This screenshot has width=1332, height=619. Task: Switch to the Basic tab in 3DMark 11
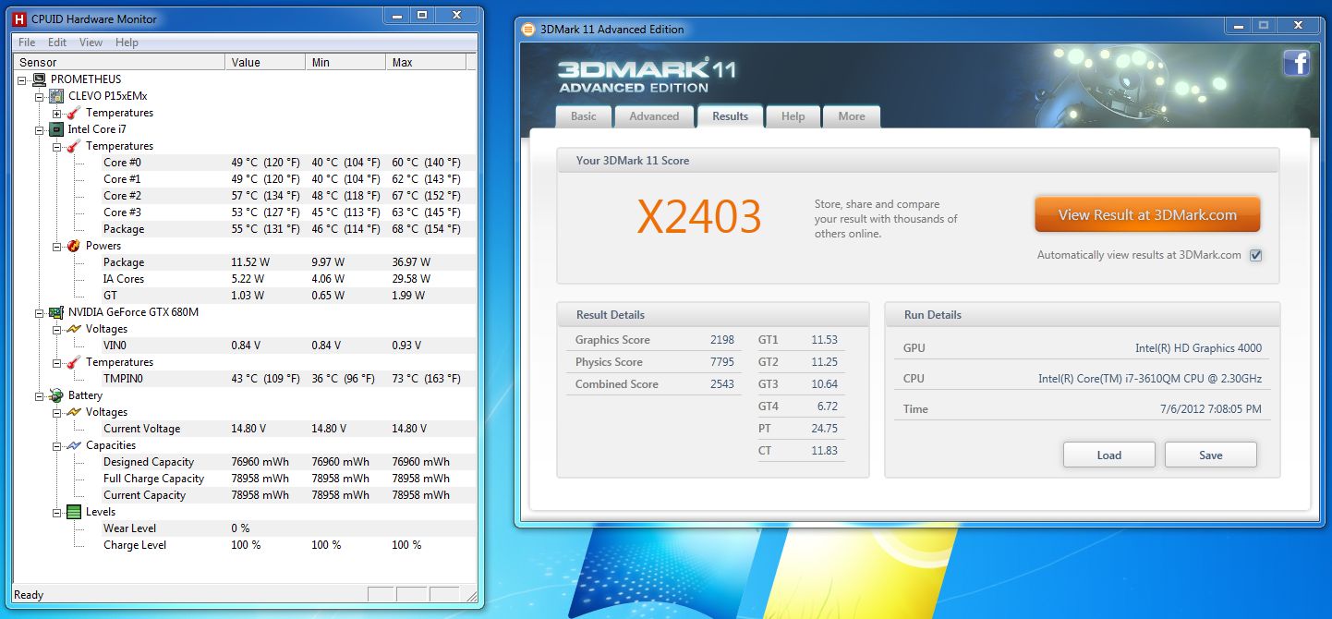coord(584,116)
